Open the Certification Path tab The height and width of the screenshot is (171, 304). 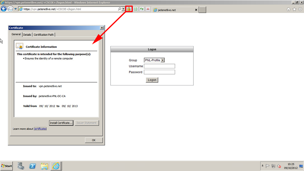(x=44, y=35)
